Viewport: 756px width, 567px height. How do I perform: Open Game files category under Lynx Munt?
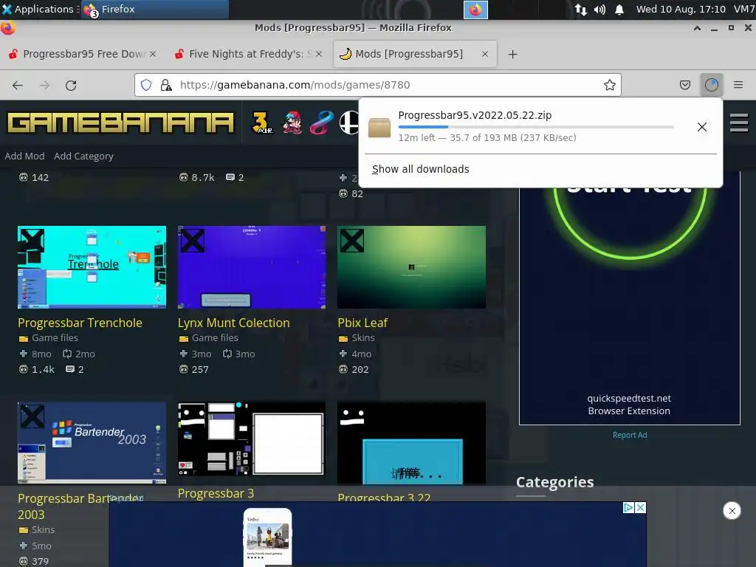(215, 338)
